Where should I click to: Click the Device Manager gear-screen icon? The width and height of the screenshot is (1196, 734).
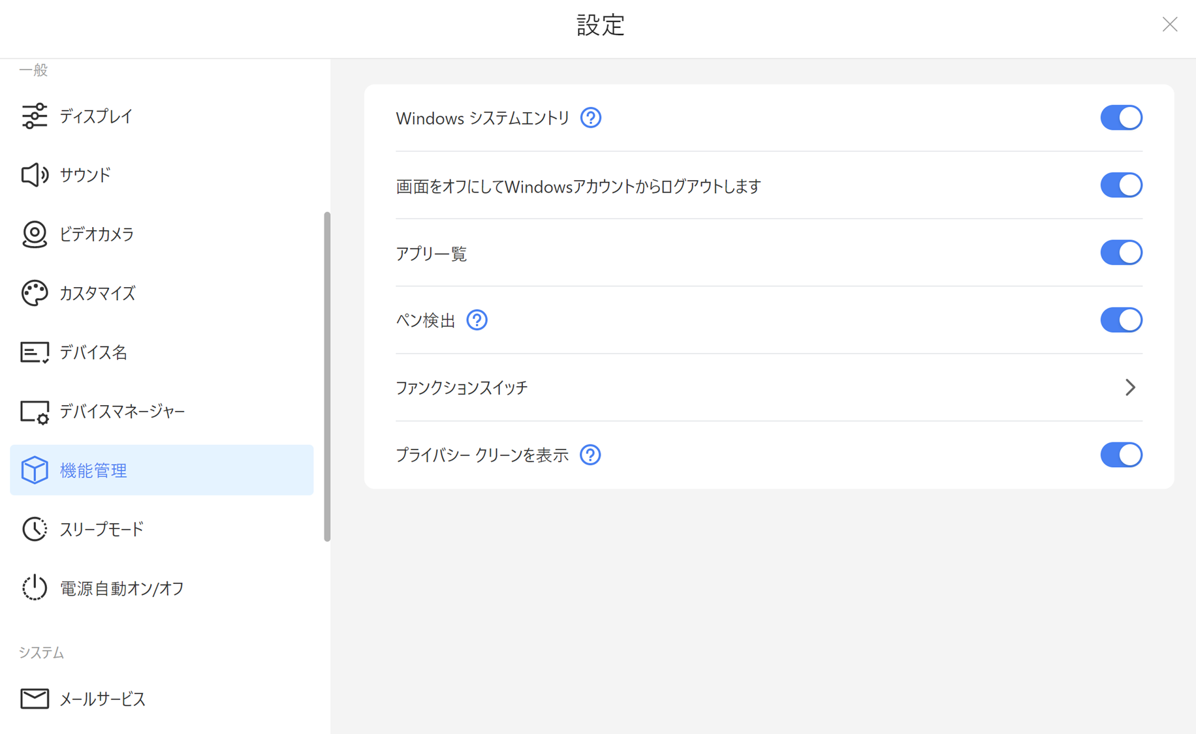(34, 412)
